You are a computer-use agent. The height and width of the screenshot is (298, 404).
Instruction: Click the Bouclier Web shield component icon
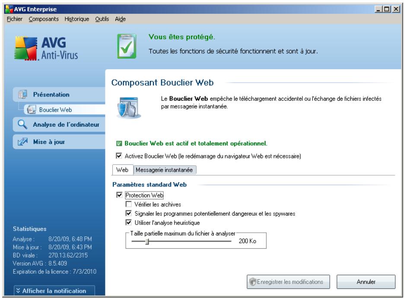coord(128,108)
